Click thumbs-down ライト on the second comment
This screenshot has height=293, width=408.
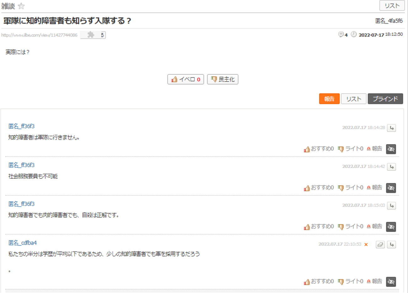click(351, 188)
